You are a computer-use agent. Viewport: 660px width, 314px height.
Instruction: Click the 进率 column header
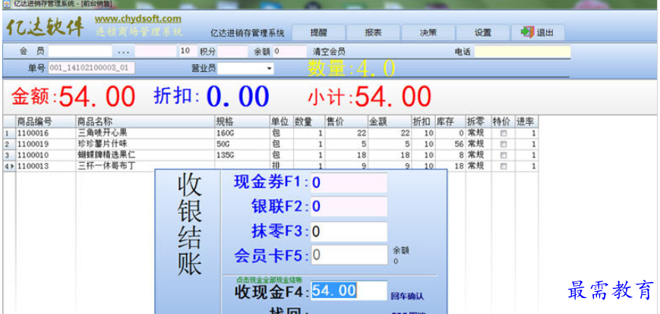tap(526, 122)
